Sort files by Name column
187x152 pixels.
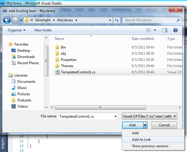(x=92, y=39)
